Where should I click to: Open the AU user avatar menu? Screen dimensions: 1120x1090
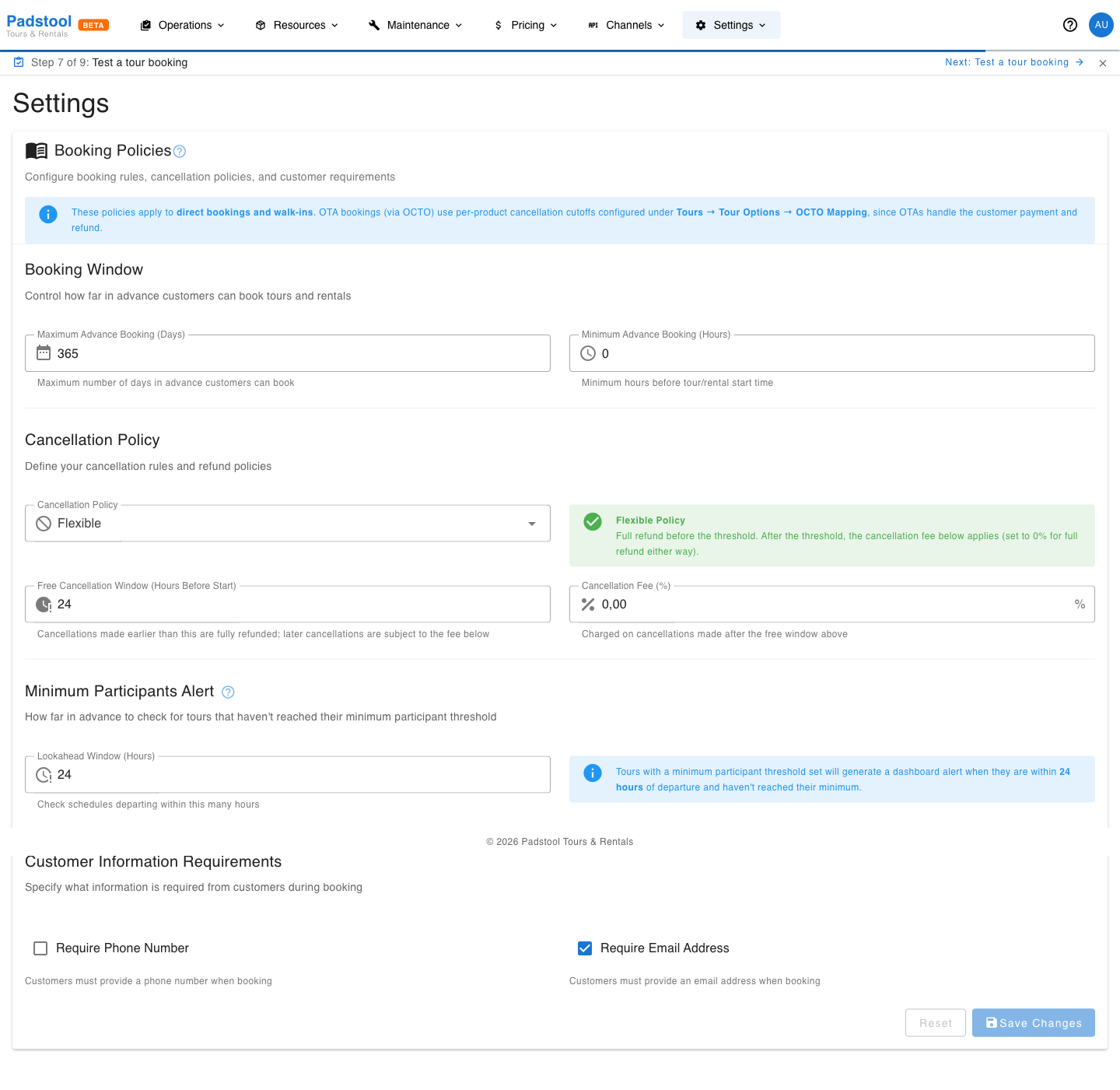pyautogui.click(x=1101, y=25)
